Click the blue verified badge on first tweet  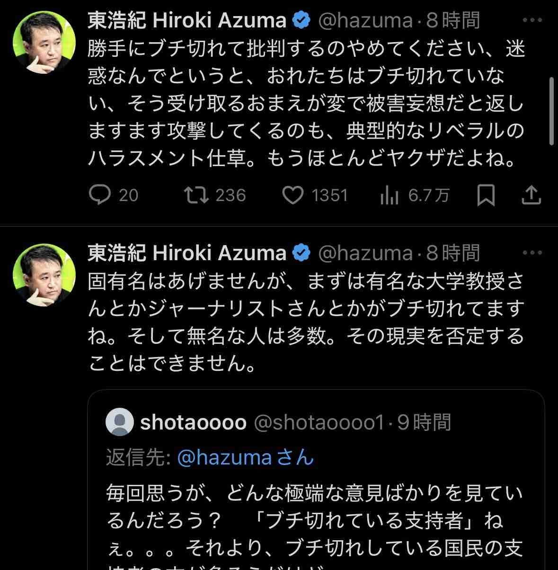coord(302,20)
